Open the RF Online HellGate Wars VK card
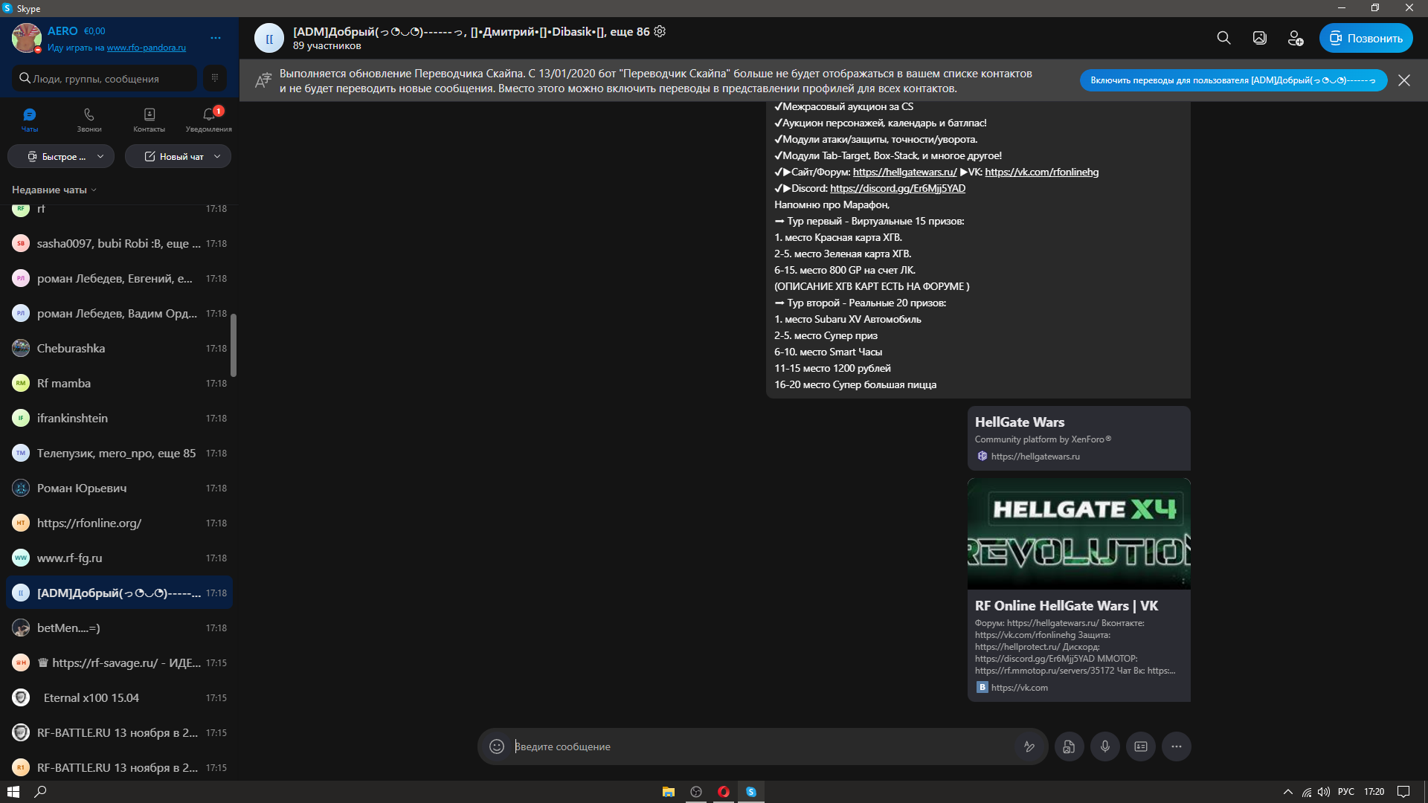This screenshot has height=803, width=1428. point(1078,645)
